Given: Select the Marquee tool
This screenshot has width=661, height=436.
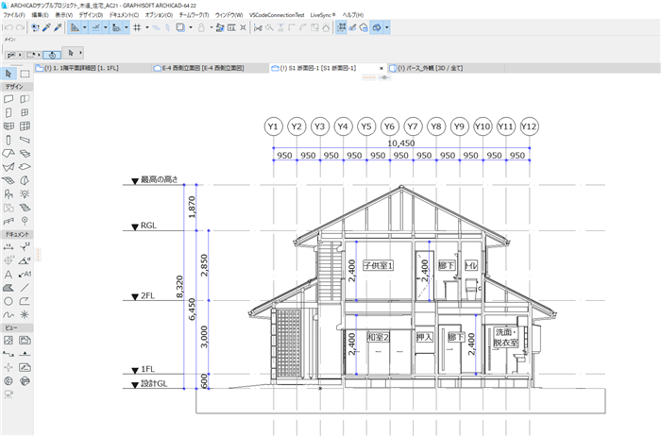Looking at the screenshot, I should point(25,74).
